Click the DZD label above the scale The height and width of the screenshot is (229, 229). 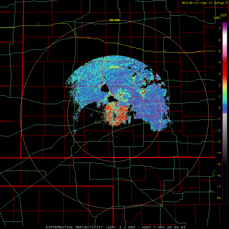224,15
